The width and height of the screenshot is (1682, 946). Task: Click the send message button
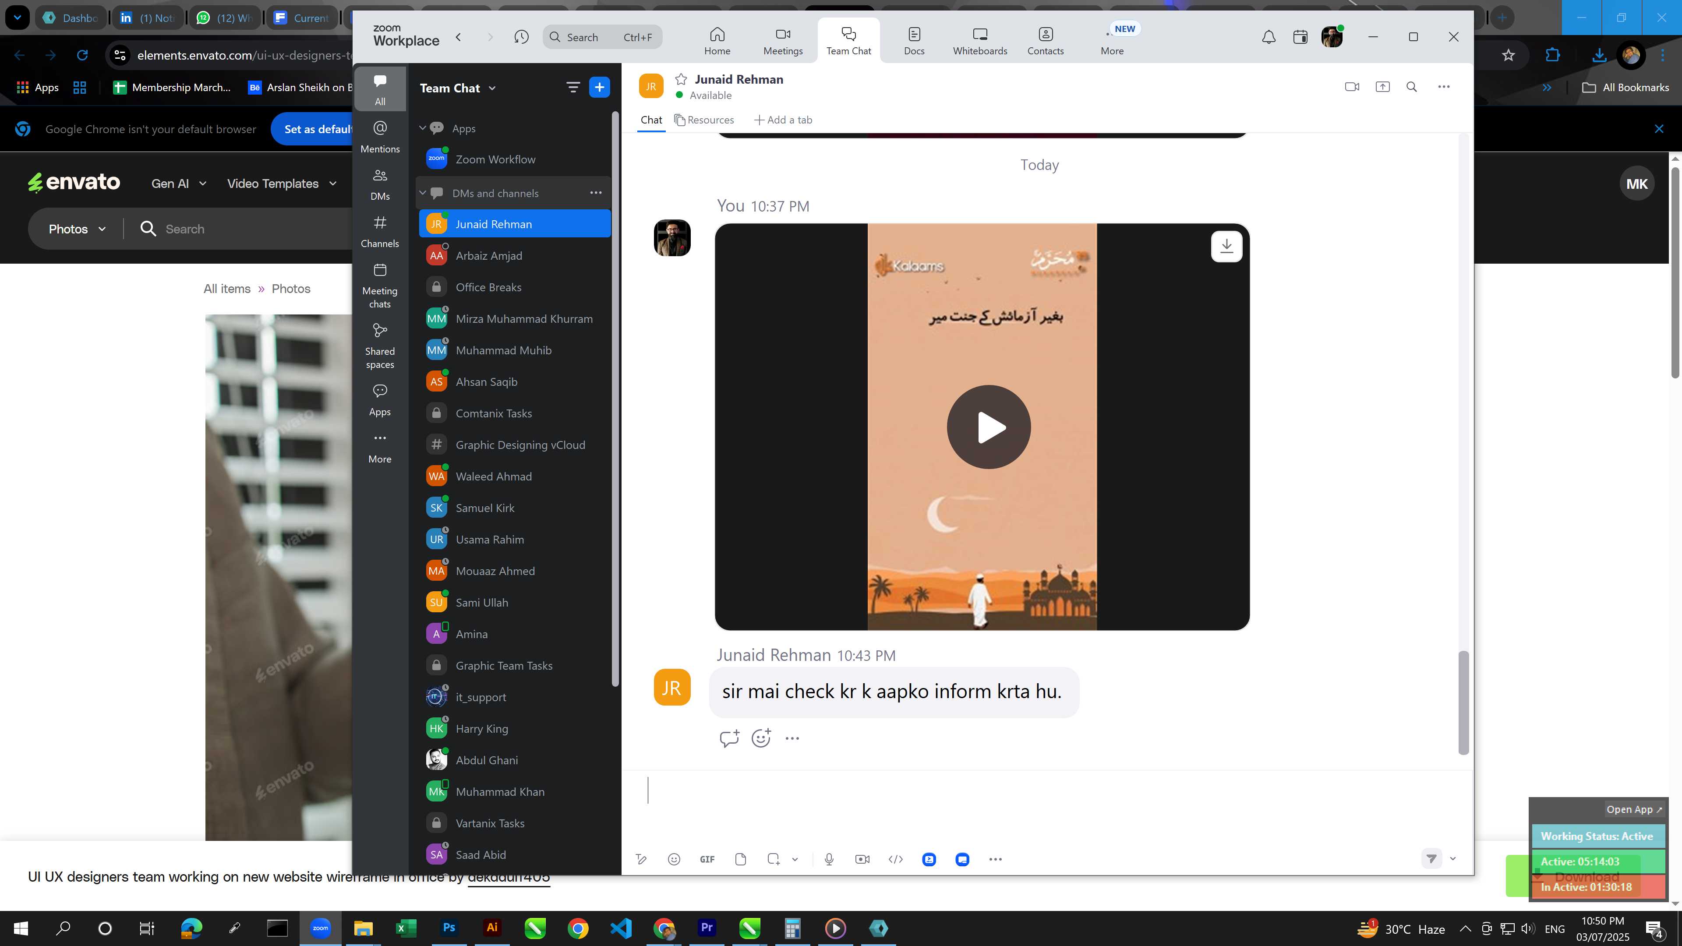pos(1431,858)
